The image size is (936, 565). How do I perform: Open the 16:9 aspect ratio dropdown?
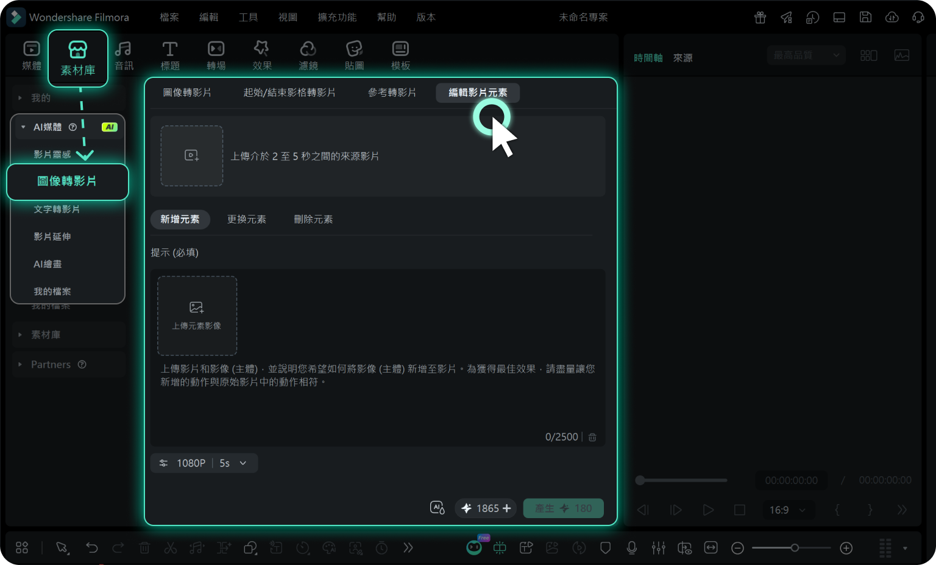[787, 510]
